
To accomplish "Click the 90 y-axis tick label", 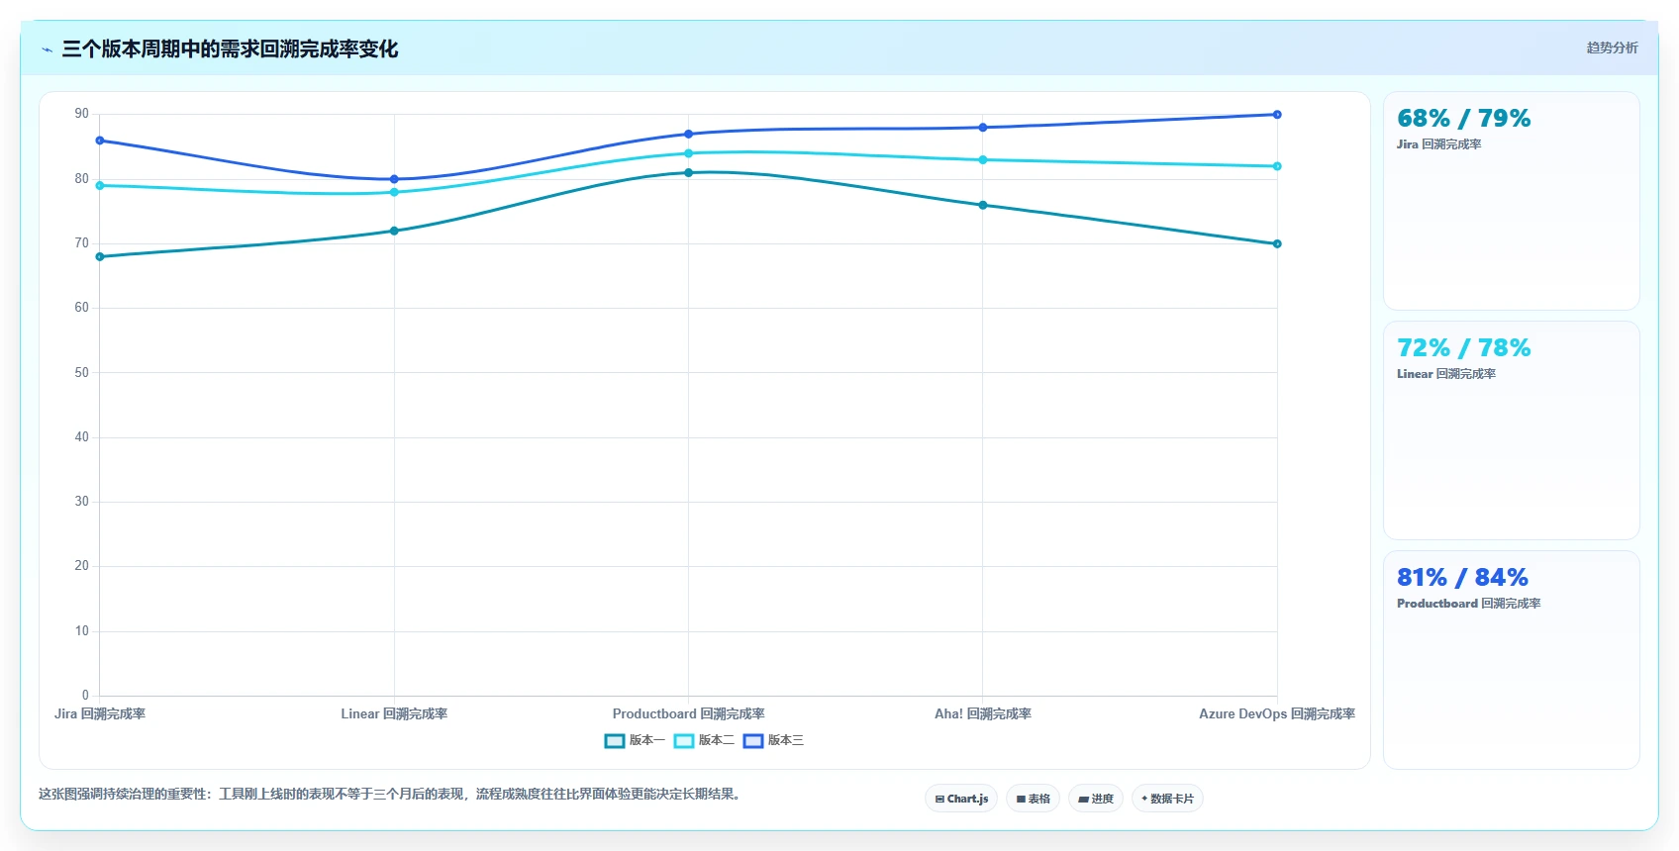I will (82, 114).
